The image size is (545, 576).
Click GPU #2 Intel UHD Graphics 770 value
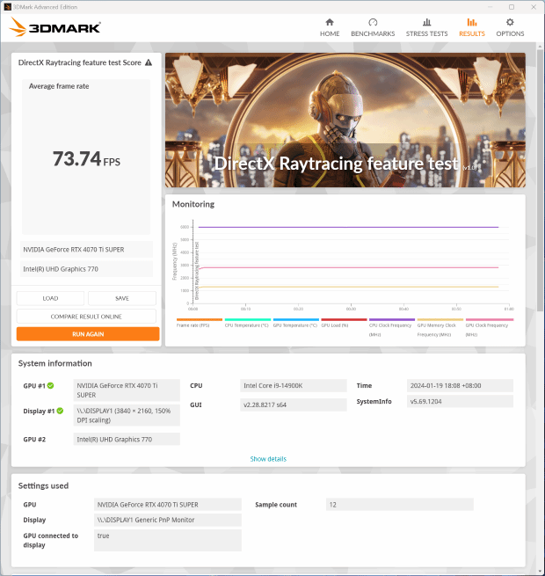(x=127, y=439)
